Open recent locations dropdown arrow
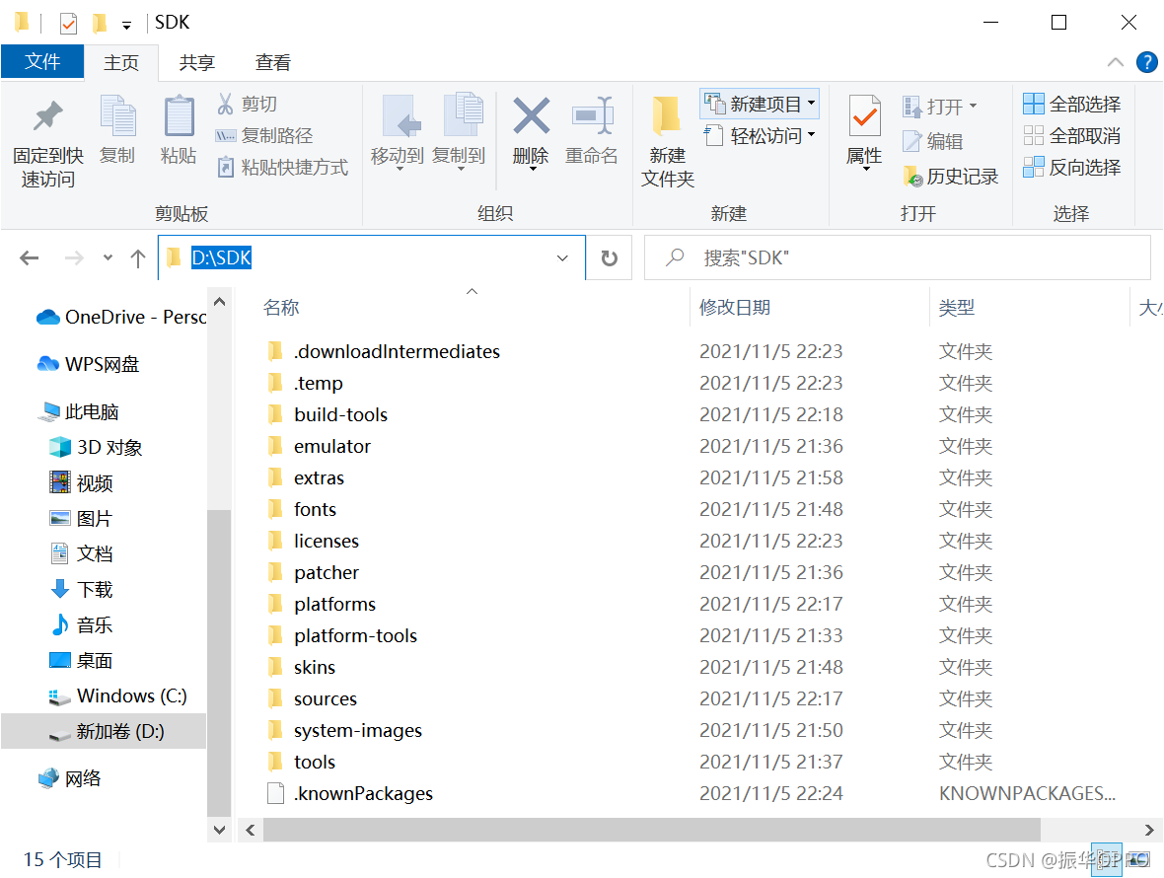This screenshot has width=1164, height=878. tap(108, 258)
